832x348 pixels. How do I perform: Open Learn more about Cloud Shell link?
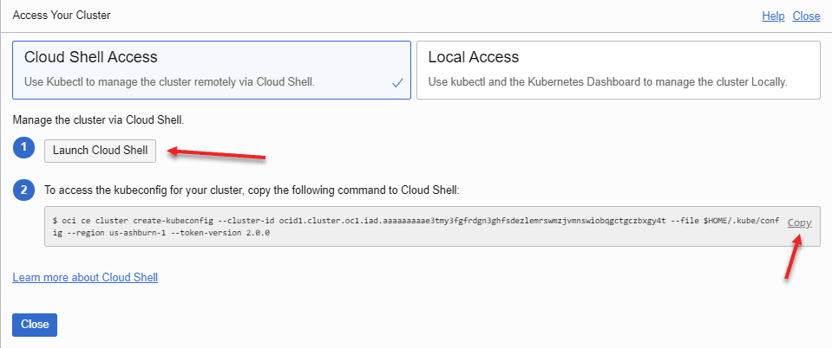click(85, 277)
